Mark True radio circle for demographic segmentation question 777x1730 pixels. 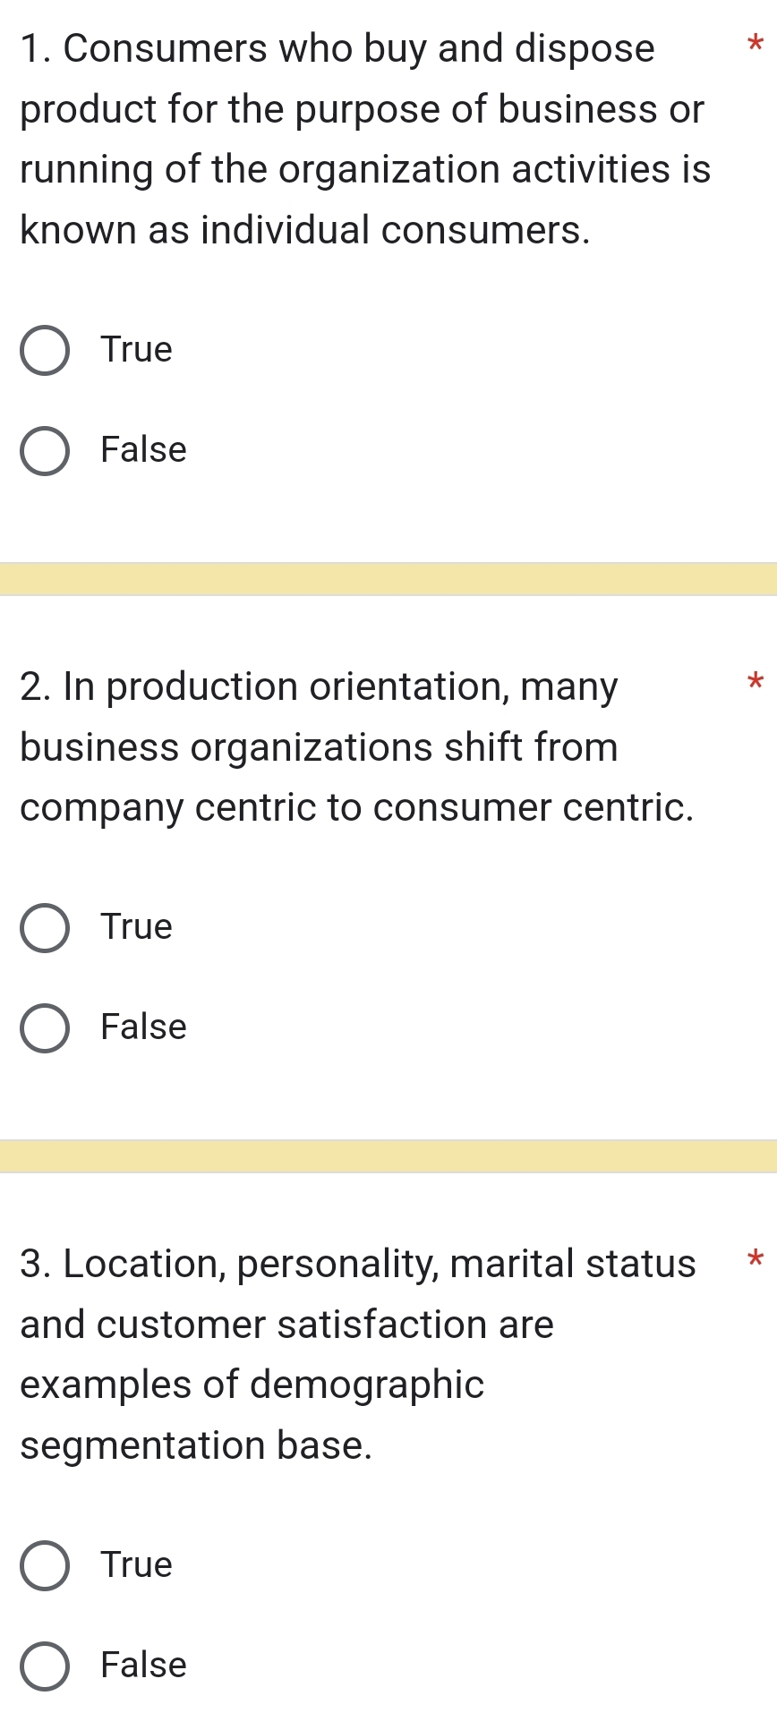pyautogui.click(x=44, y=1566)
